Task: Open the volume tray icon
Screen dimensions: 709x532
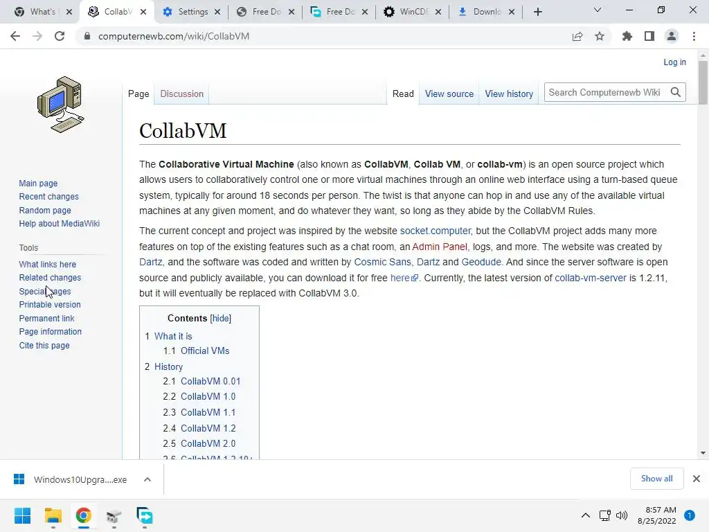Action: coord(622,515)
